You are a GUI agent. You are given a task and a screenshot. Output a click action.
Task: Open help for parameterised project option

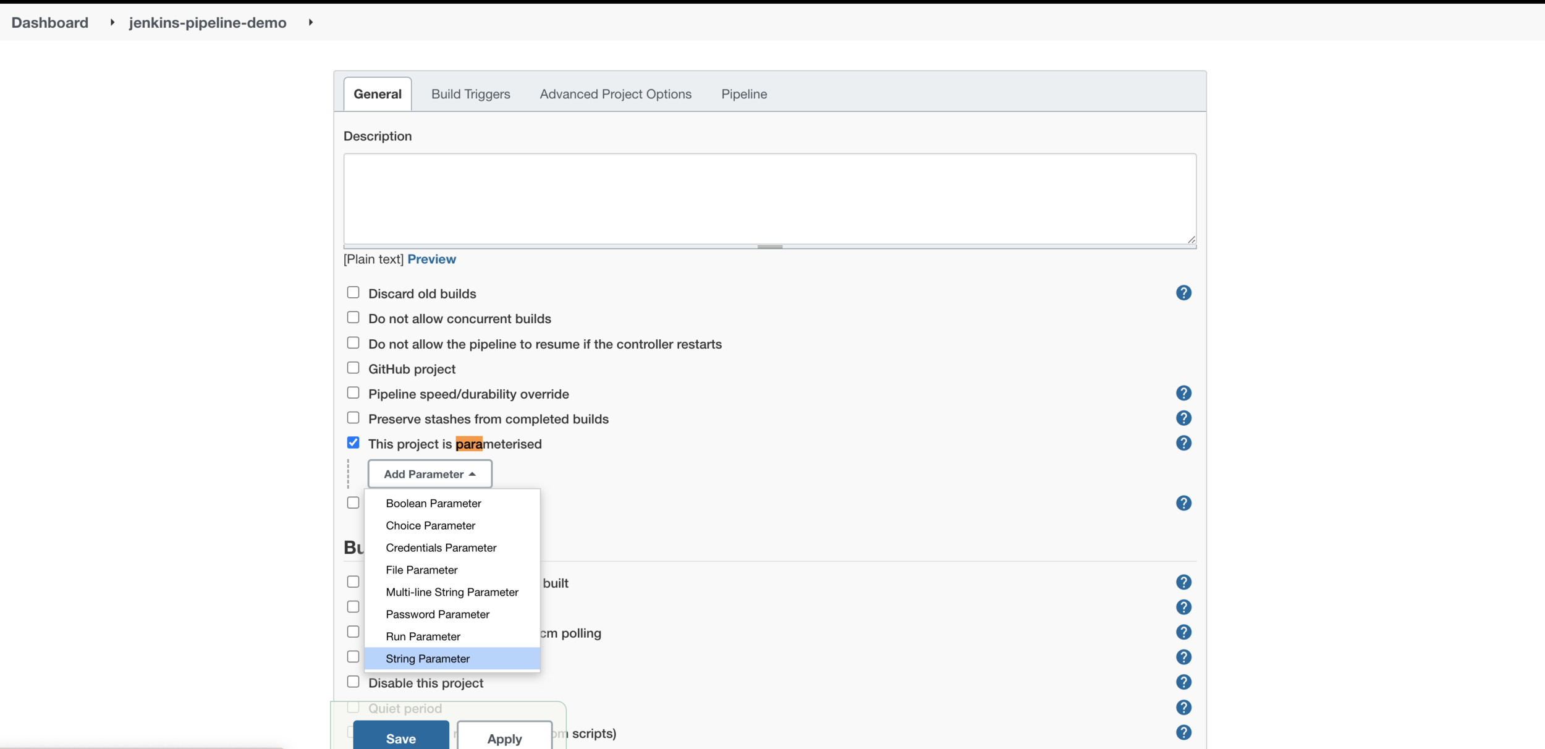(1183, 443)
